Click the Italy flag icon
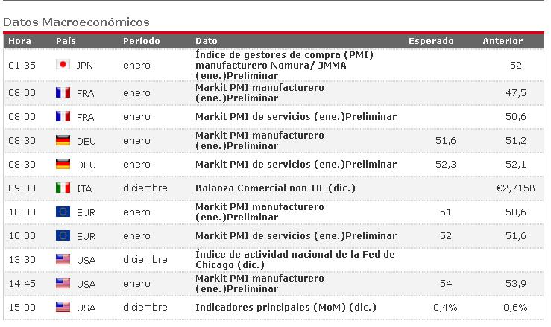The height and width of the screenshot is (327, 551). 63,188
